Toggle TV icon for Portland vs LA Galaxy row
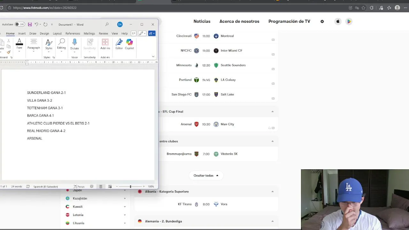The height and width of the screenshot is (230, 409). click(273, 84)
